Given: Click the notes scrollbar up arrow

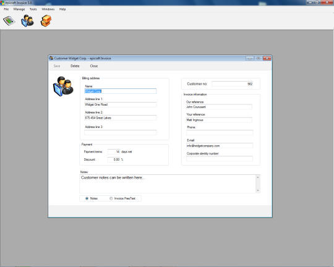Looking at the screenshot, I should tap(258, 177).
